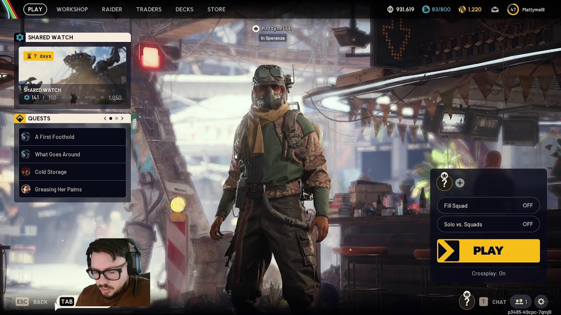Select the squad leader question-mark slot above Fill Squad
Screen dimensions: 561x315
tap(444, 182)
